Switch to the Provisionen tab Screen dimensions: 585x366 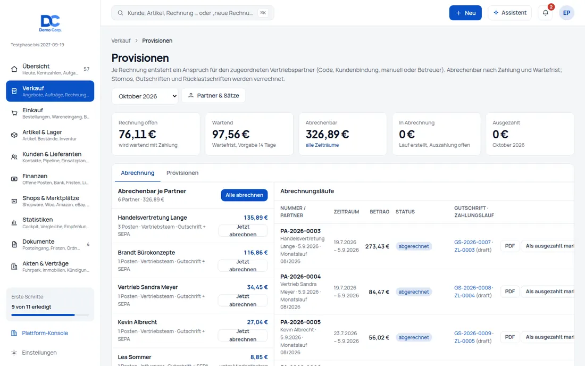point(182,173)
